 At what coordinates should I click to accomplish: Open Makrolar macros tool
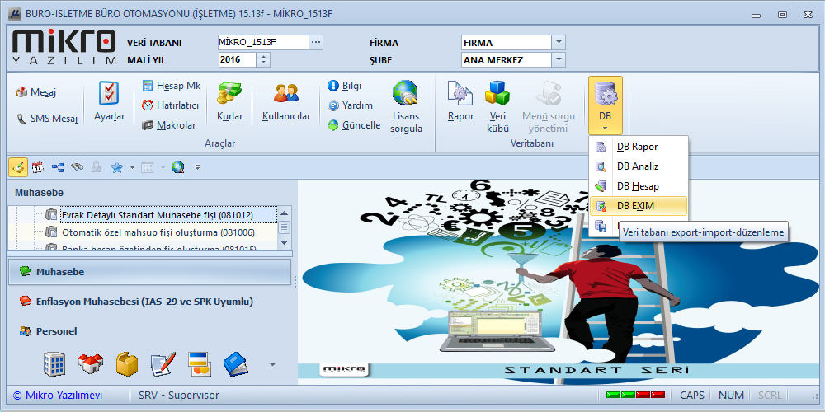[x=169, y=125]
